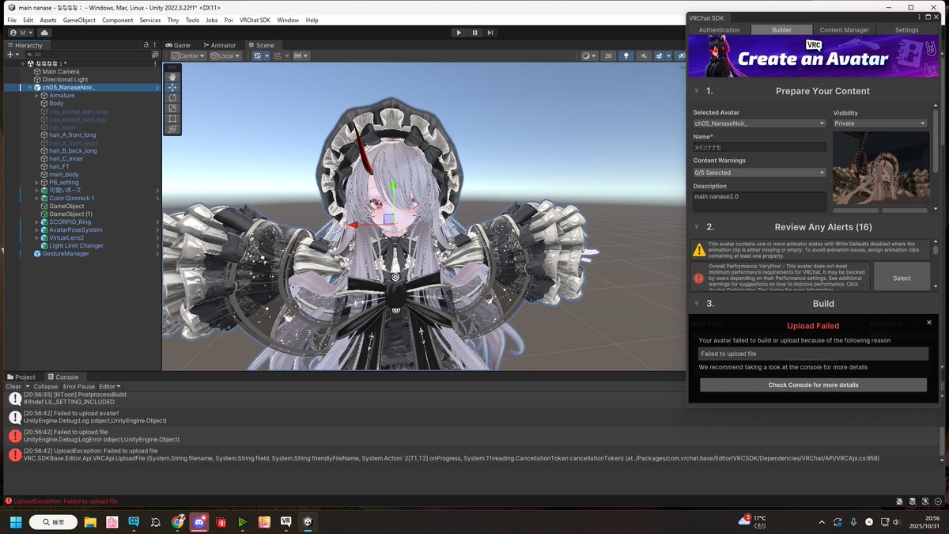The width and height of the screenshot is (949, 534).
Task: Open the Content Warnings 0/5 Selected dropdown
Action: coord(759,172)
